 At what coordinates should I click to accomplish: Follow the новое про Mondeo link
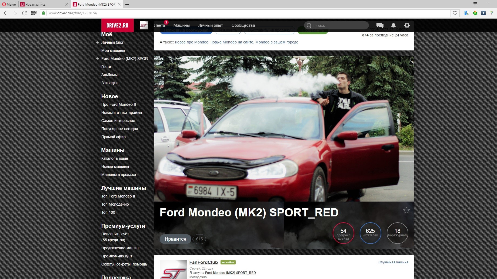pyautogui.click(x=192, y=42)
